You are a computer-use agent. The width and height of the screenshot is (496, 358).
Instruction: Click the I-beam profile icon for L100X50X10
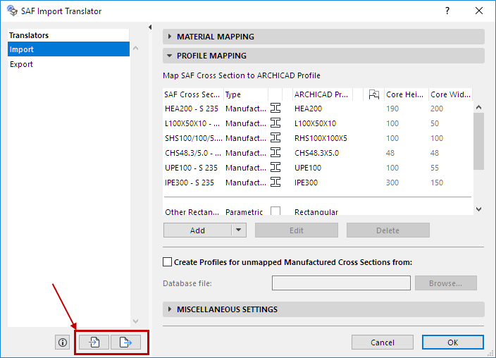point(275,123)
